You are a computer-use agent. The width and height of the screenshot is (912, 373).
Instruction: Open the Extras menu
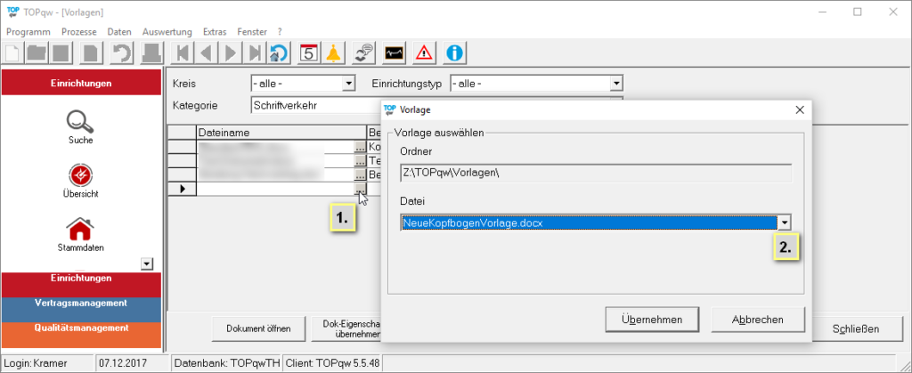tap(215, 31)
